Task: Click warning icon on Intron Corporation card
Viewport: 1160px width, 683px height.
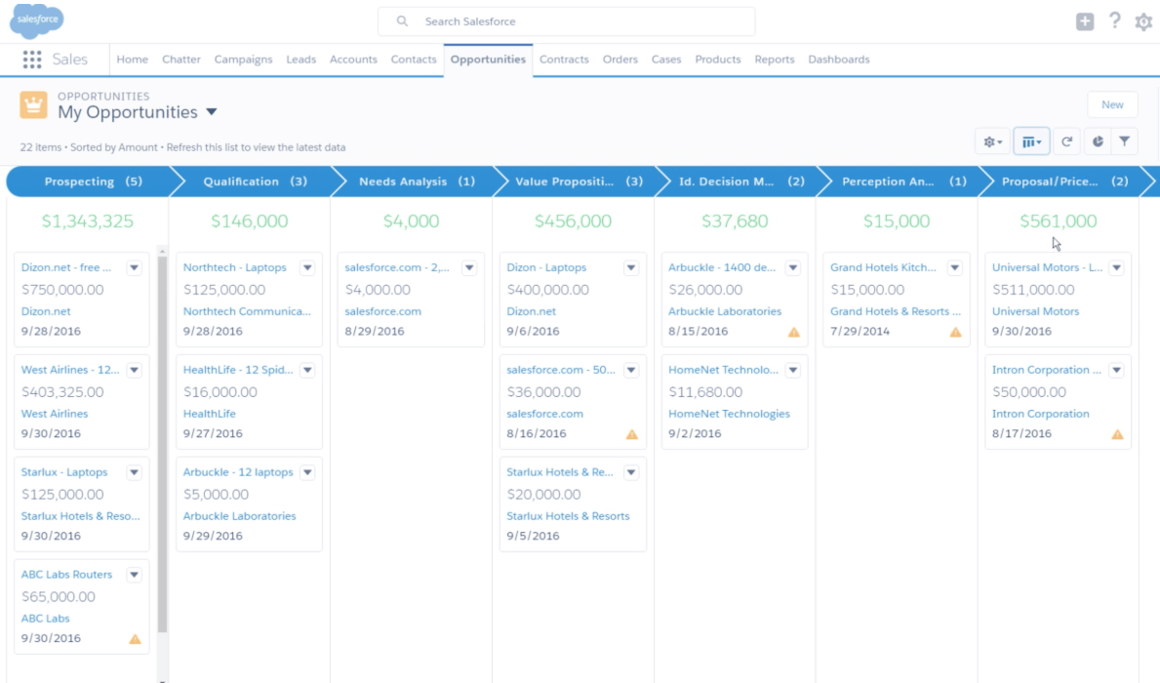Action: (1117, 434)
